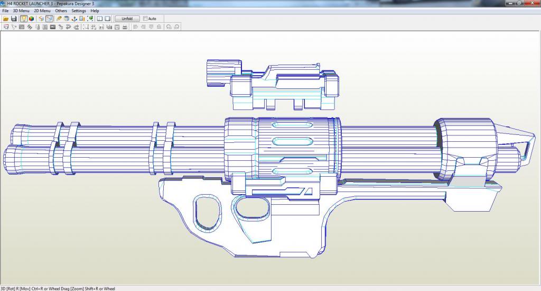Click the page settings icon
Screen dimensions: 541x291
(117, 27)
